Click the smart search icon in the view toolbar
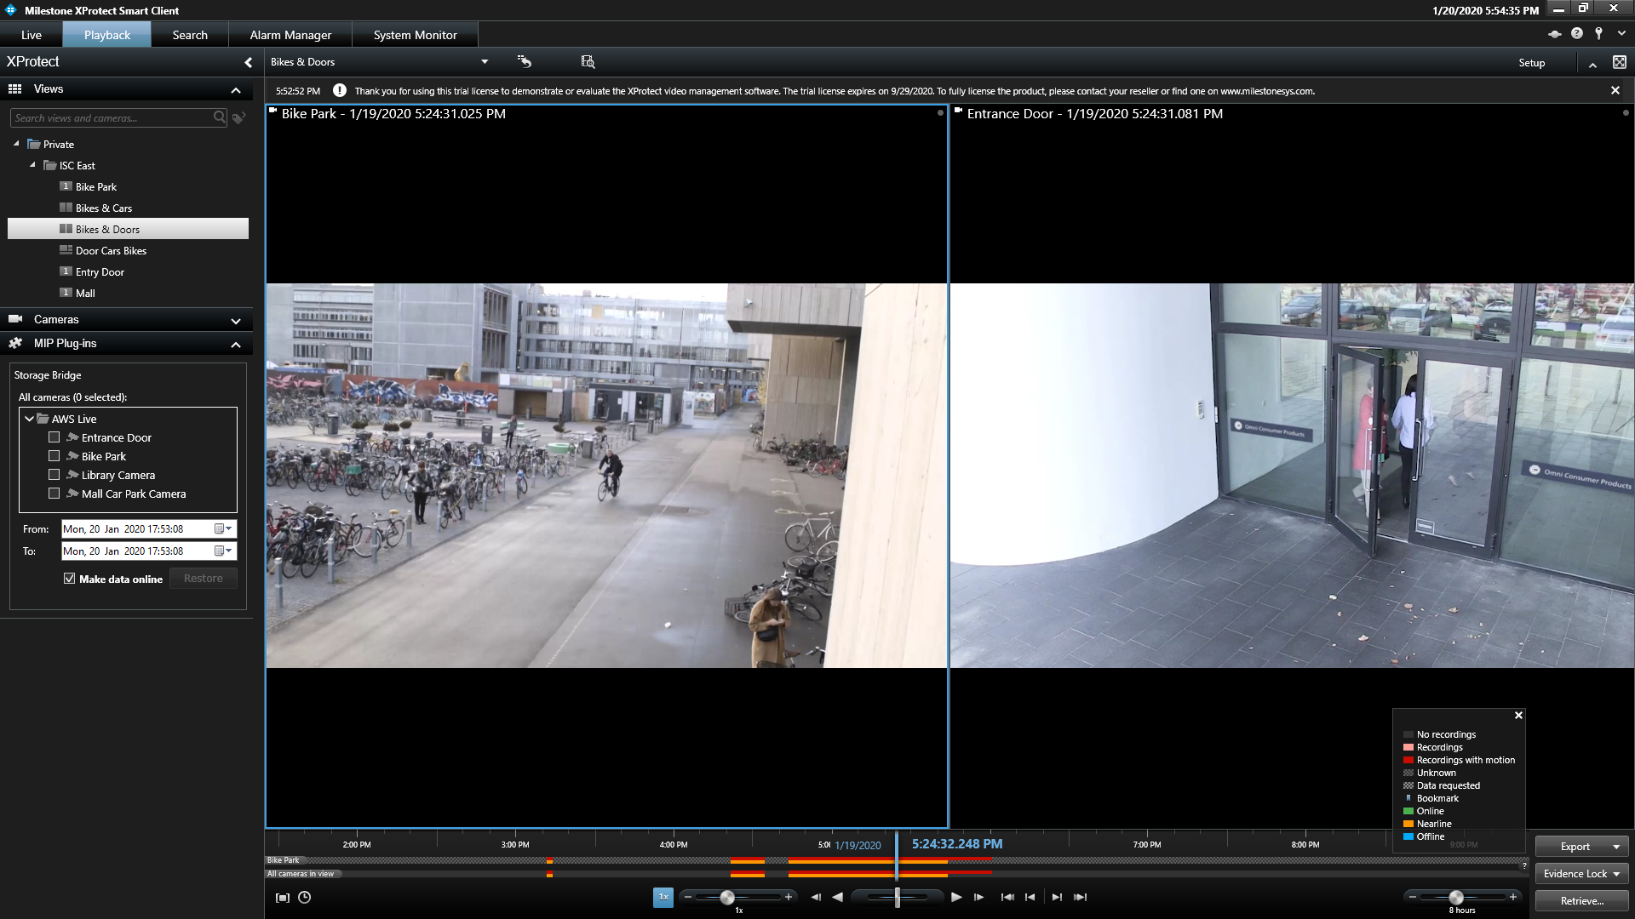 [588, 61]
